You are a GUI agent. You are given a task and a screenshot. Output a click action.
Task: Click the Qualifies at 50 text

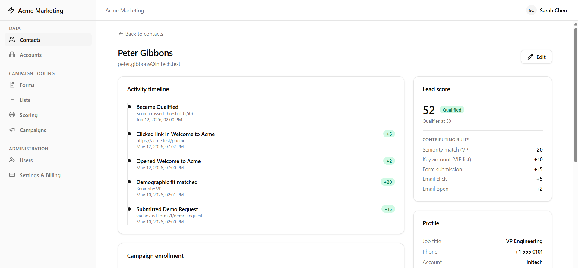[437, 121]
